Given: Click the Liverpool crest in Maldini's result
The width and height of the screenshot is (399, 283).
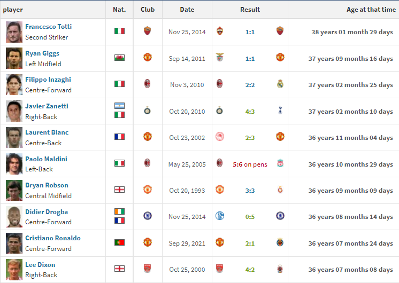Looking at the screenshot, I should [280, 163].
